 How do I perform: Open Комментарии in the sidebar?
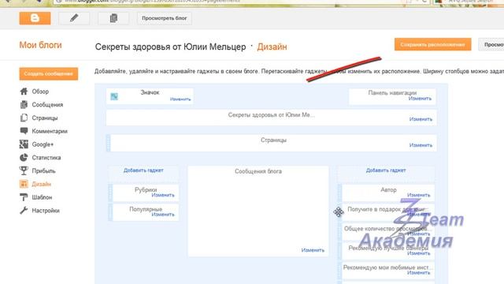tap(50, 131)
